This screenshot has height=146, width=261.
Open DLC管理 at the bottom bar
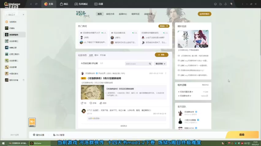[x=59, y=135]
